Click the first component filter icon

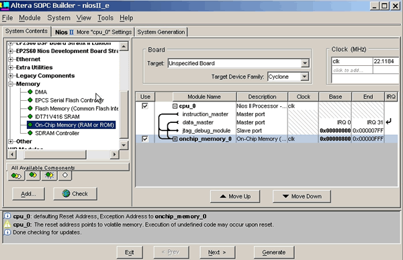click(x=16, y=176)
